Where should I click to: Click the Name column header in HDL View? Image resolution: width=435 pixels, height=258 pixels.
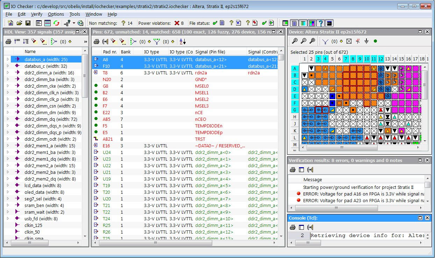[x=52, y=52]
